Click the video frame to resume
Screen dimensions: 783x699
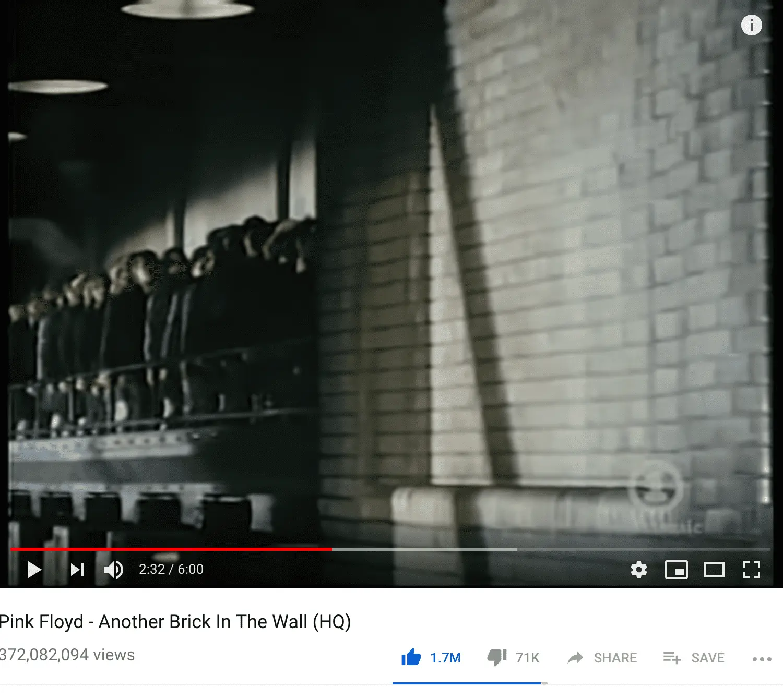tap(390, 271)
